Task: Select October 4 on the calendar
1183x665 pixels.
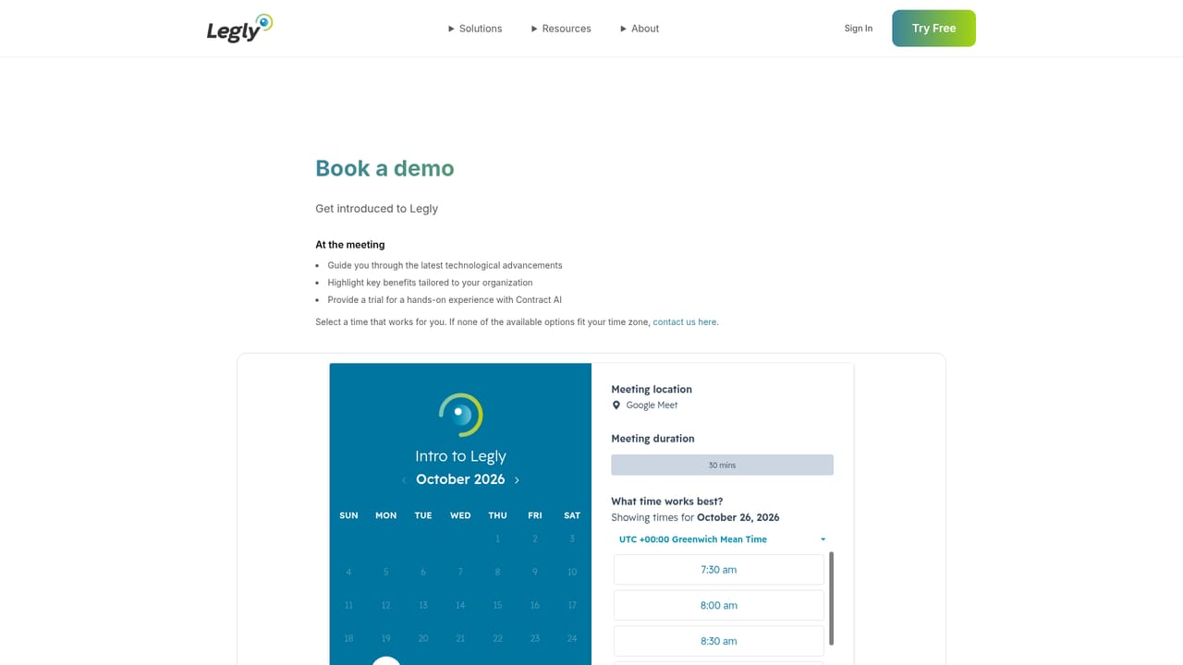Action: click(x=348, y=572)
